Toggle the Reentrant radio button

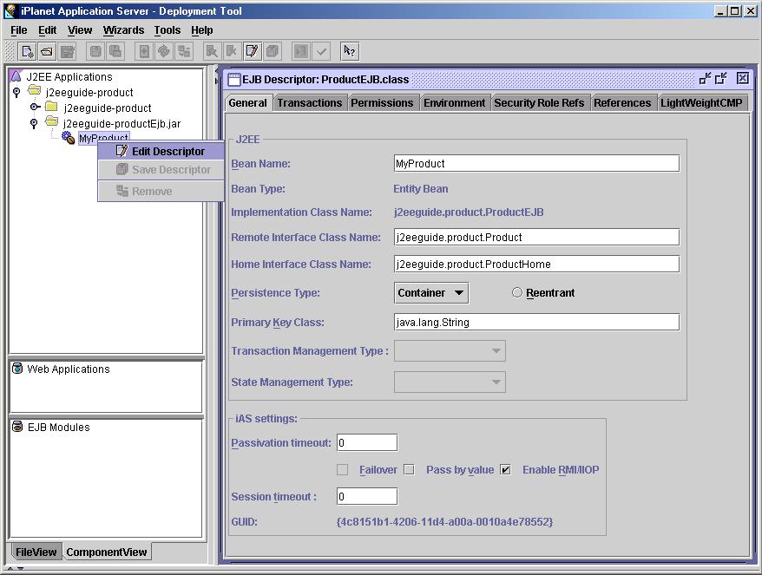pyautogui.click(x=517, y=292)
